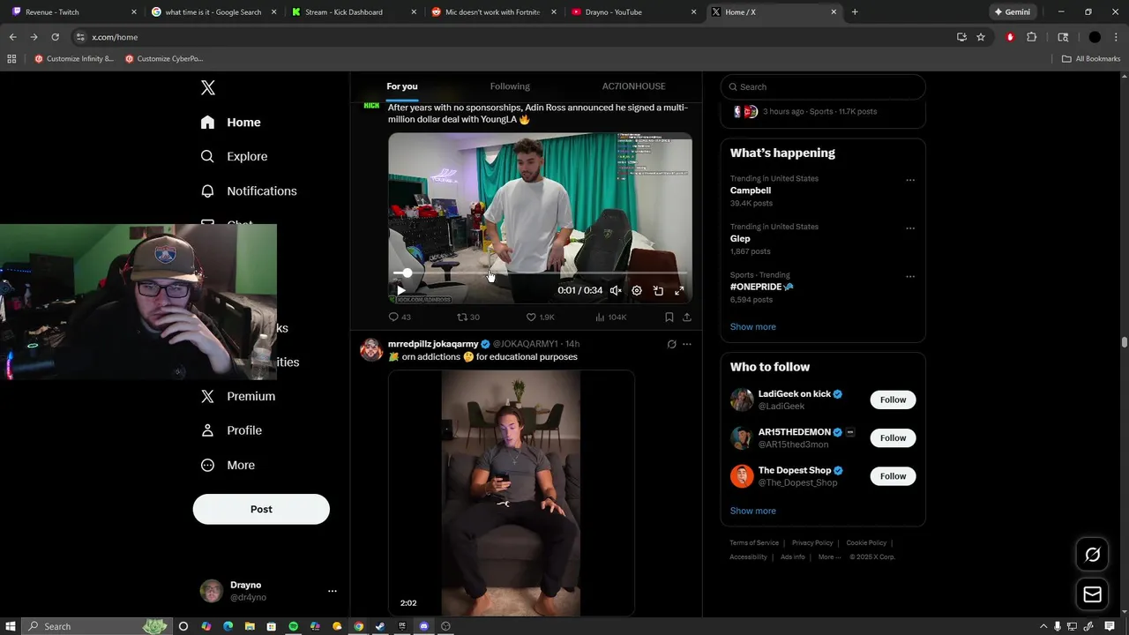This screenshot has height=635, width=1129.
Task: Follow The Dopest Shop
Action: pyautogui.click(x=893, y=476)
